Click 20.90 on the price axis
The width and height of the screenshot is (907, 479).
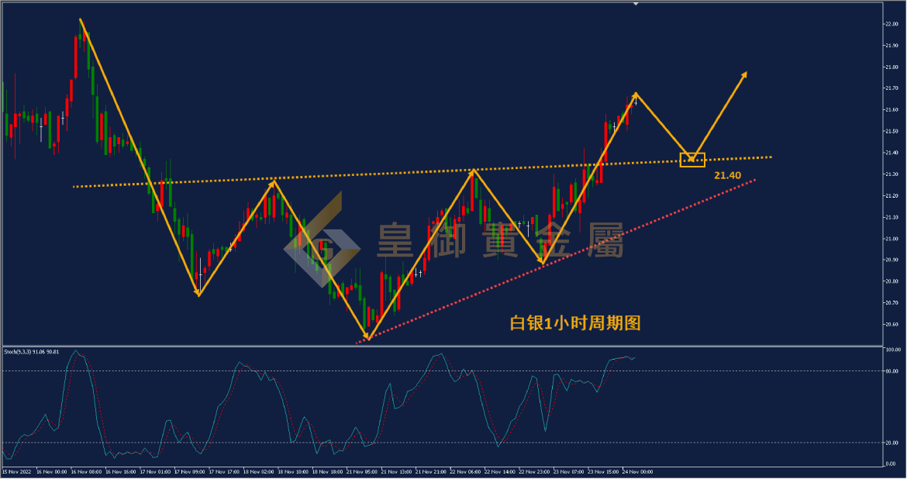pyautogui.click(x=891, y=260)
